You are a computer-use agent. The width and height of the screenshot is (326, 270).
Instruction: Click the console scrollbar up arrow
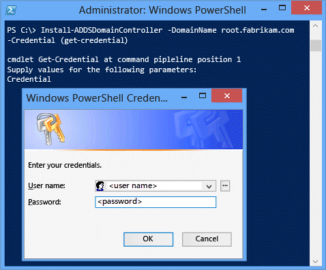(x=315, y=26)
